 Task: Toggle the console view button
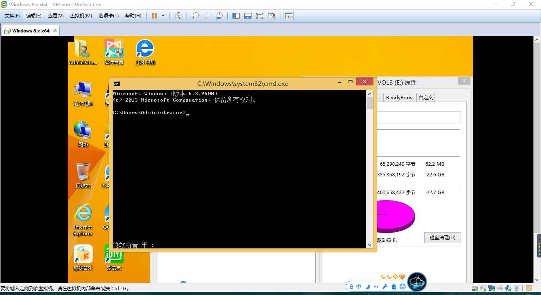289,16
